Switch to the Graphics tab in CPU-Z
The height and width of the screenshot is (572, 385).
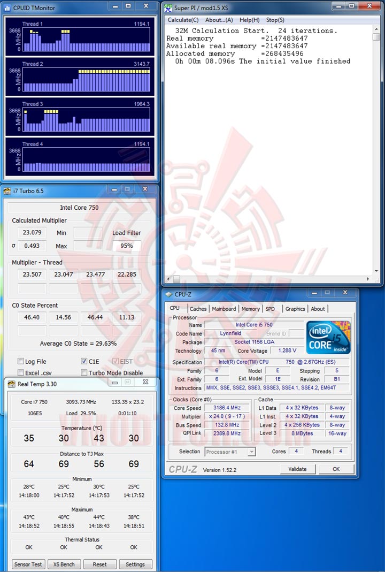[295, 309]
